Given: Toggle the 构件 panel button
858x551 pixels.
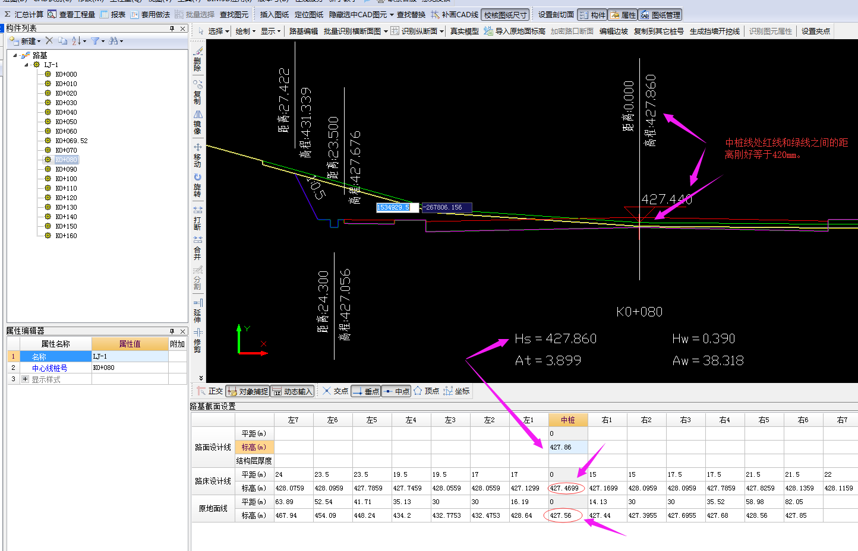Looking at the screenshot, I should click(592, 15).
